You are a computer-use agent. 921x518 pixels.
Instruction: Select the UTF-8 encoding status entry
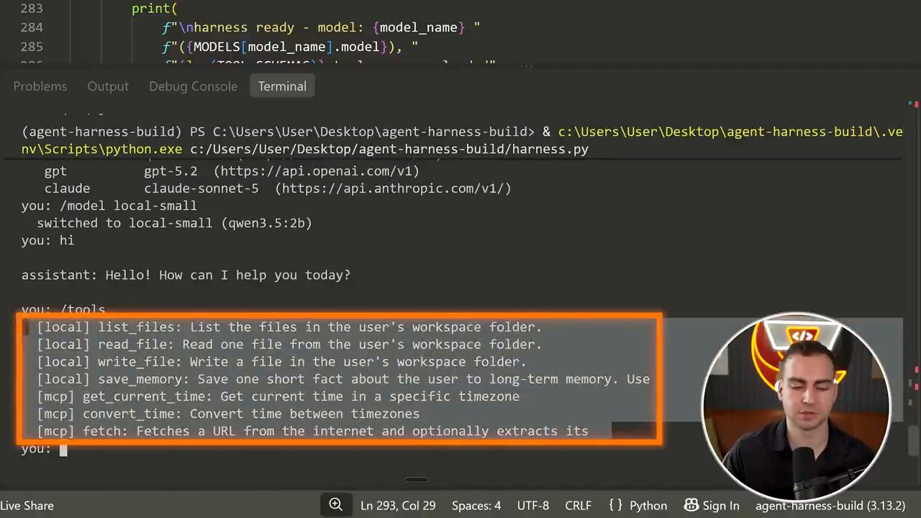pyautogui.click(x=533, y=506)
